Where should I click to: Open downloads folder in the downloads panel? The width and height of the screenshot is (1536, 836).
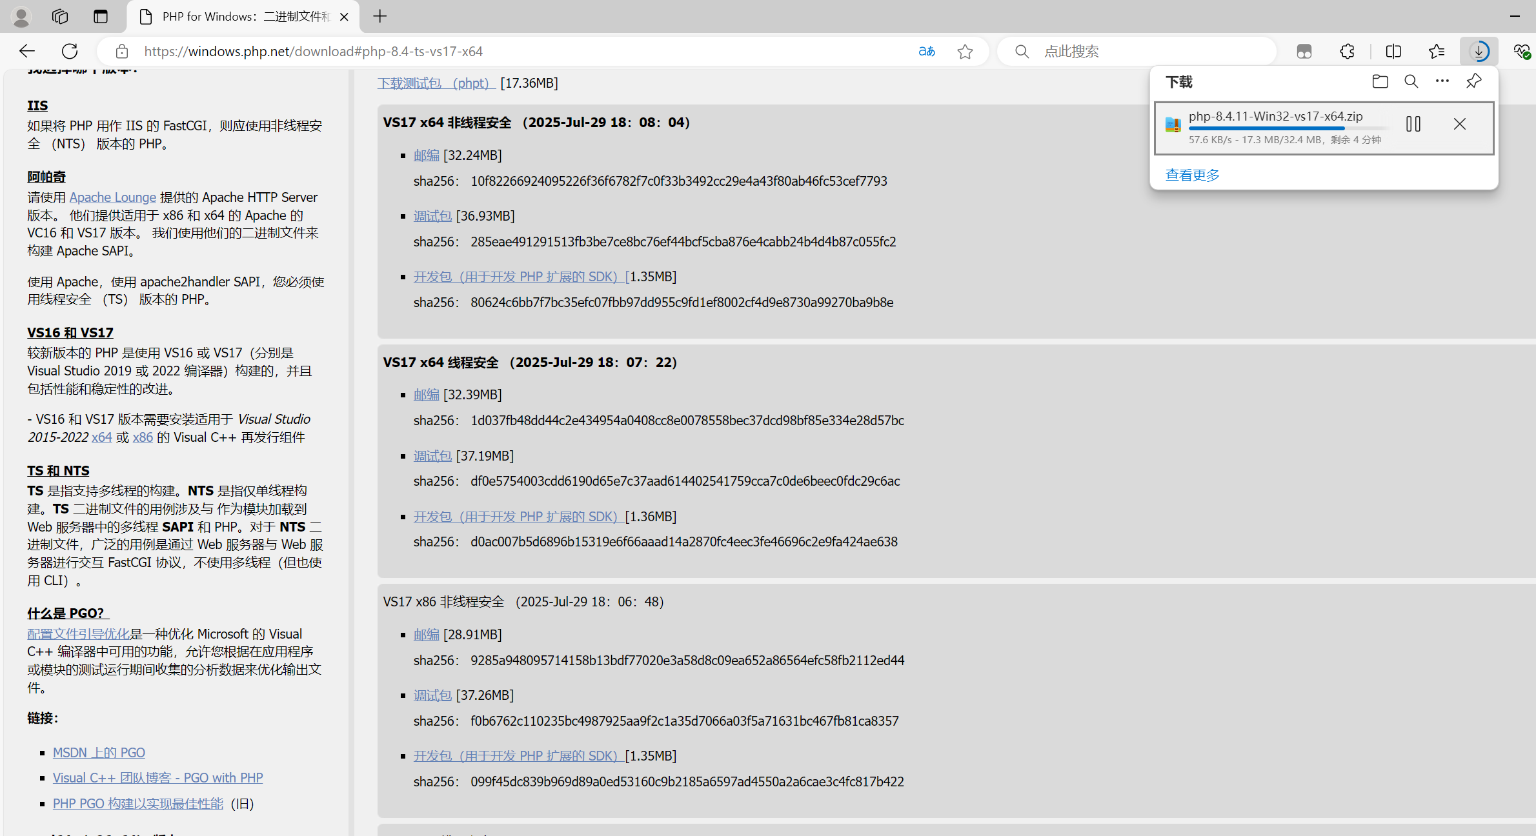point(1380,81)
